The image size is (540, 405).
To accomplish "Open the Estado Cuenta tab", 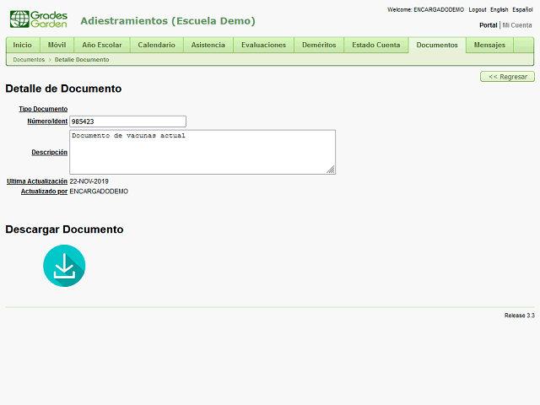I will click(375, 45).
